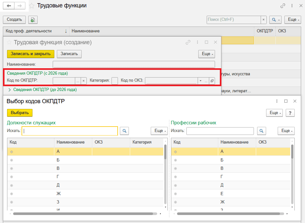Add Трудовые функции page to favorites star
This screenshot has height=223, width=305.
point(32,6)
